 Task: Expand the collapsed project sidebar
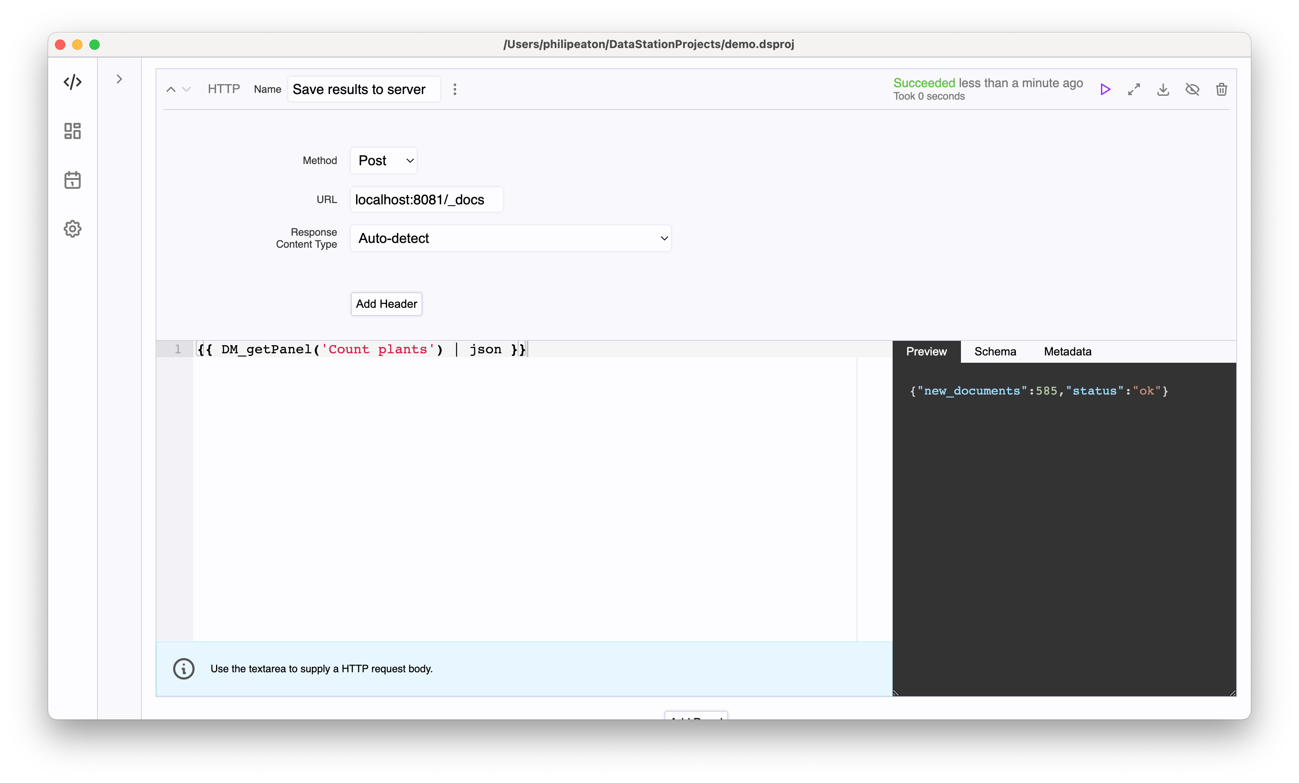(x=119, y=79)
